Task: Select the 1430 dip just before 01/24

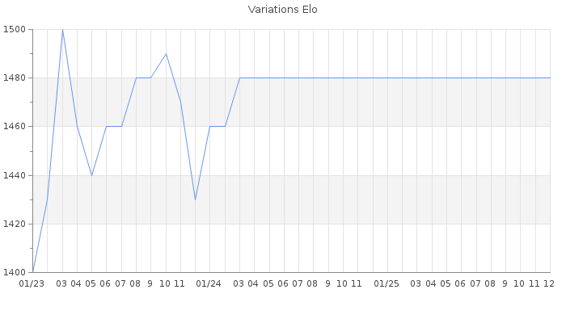Action: pos(195,199)
